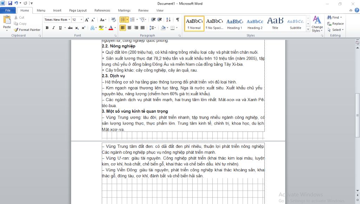
Task: Expand the Styles gallery More arrow
Action: (308, 29)
